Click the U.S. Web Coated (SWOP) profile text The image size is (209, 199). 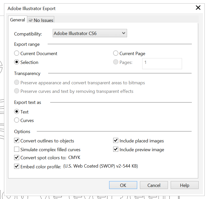(x=101, y=166)
